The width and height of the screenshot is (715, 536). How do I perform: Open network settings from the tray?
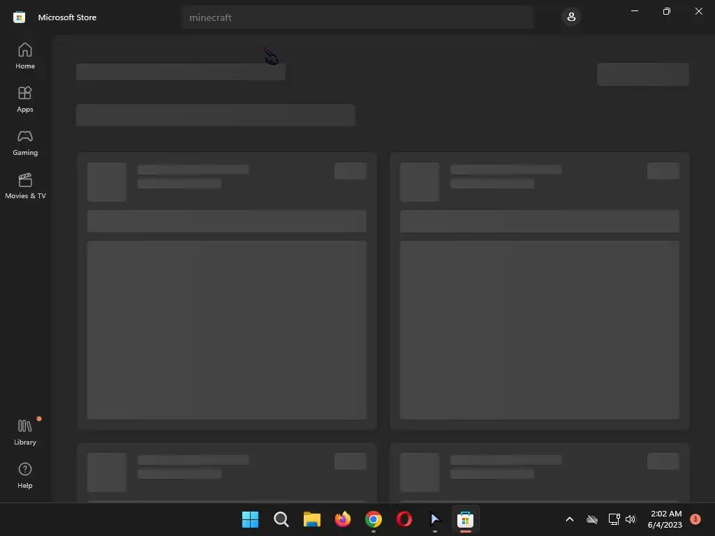tap(614, 519)
